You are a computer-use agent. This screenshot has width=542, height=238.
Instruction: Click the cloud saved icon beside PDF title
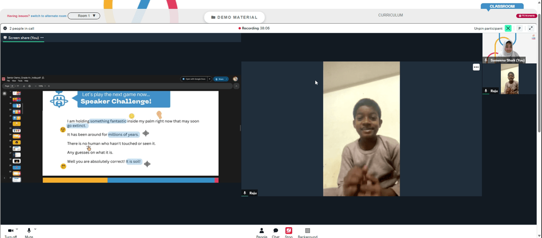coord(43,77)
